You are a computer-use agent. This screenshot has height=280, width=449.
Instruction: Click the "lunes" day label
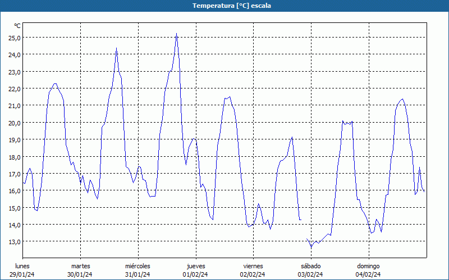22,266
